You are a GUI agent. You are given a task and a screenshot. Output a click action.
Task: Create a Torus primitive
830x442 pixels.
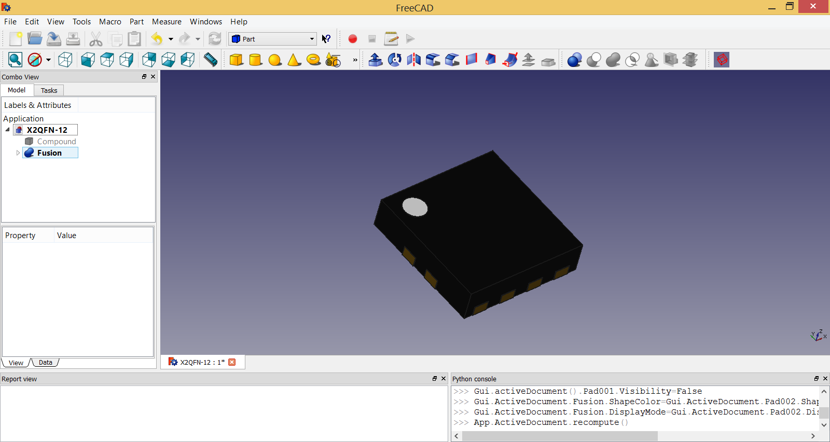(313, 60)
